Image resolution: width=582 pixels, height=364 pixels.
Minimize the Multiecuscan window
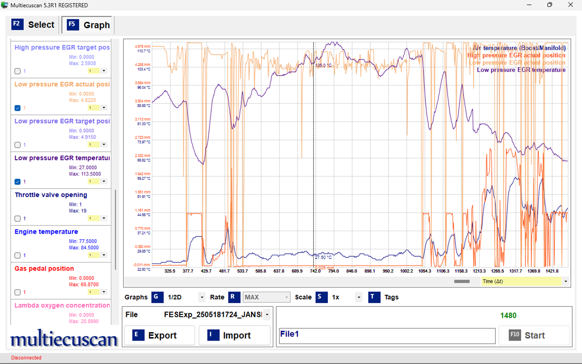click(x=529, y=5)
